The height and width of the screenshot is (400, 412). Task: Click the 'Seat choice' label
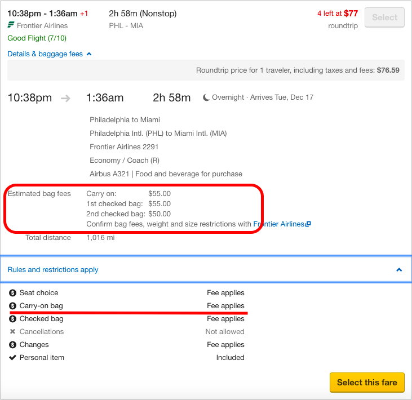[x=39, y=293]
